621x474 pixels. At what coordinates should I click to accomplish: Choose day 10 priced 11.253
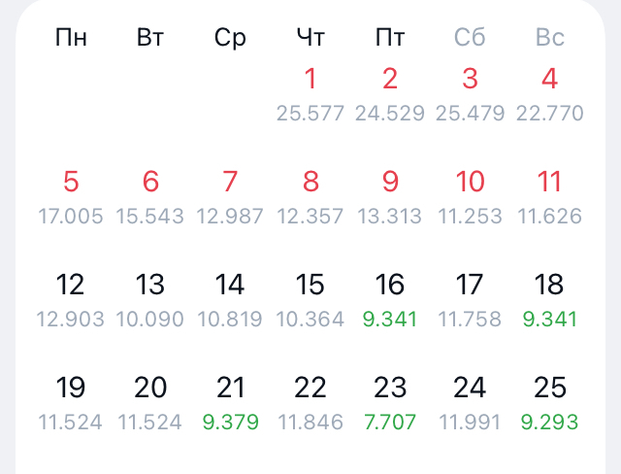471,195
